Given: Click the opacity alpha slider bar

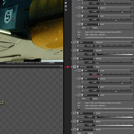Looking at the screenshot, I should (x=115, y=125).
